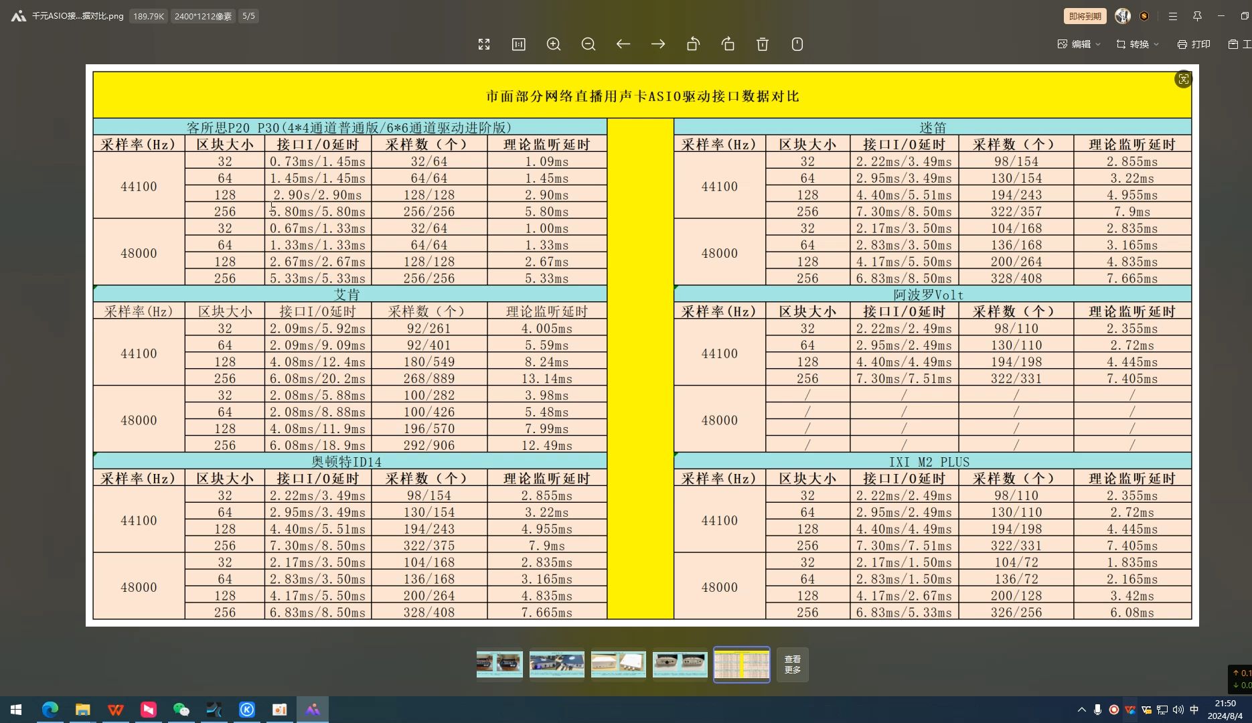
Task: Open WPS Office from the taskbar
Action: [x=115, y=710]
